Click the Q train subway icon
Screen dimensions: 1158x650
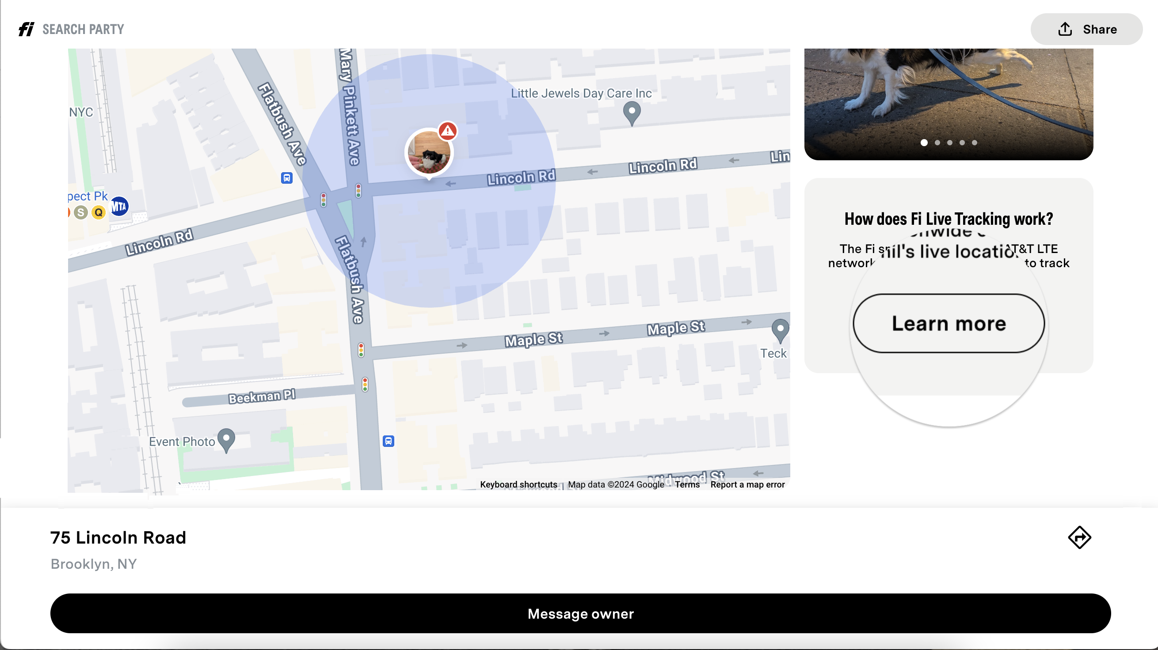99,212
